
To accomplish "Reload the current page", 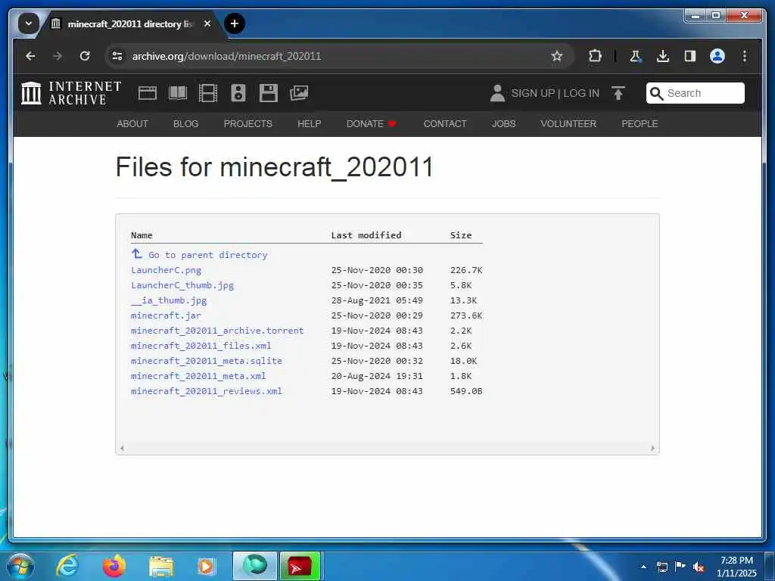I will click(x=85, y=56).
